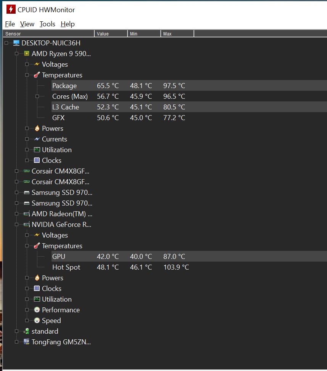Click the Currents icon under Ryzen

(x=37, y=139)
